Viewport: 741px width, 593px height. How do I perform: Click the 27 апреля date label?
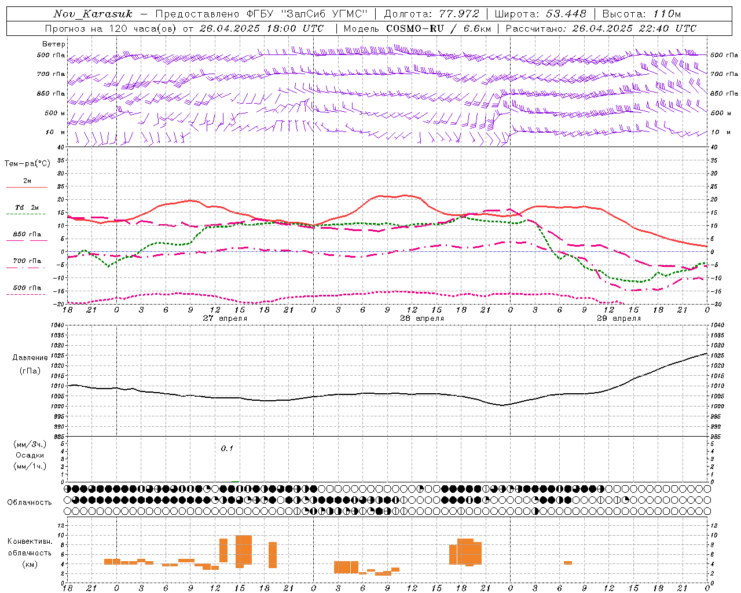coord(225,319)
